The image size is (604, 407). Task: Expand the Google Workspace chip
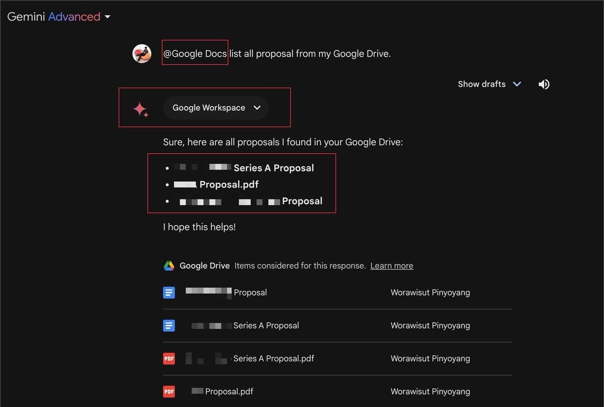click(x=216, y=107)
